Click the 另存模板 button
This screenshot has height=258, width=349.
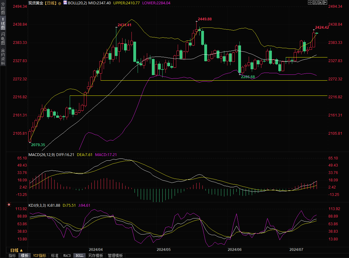(95, 256)
